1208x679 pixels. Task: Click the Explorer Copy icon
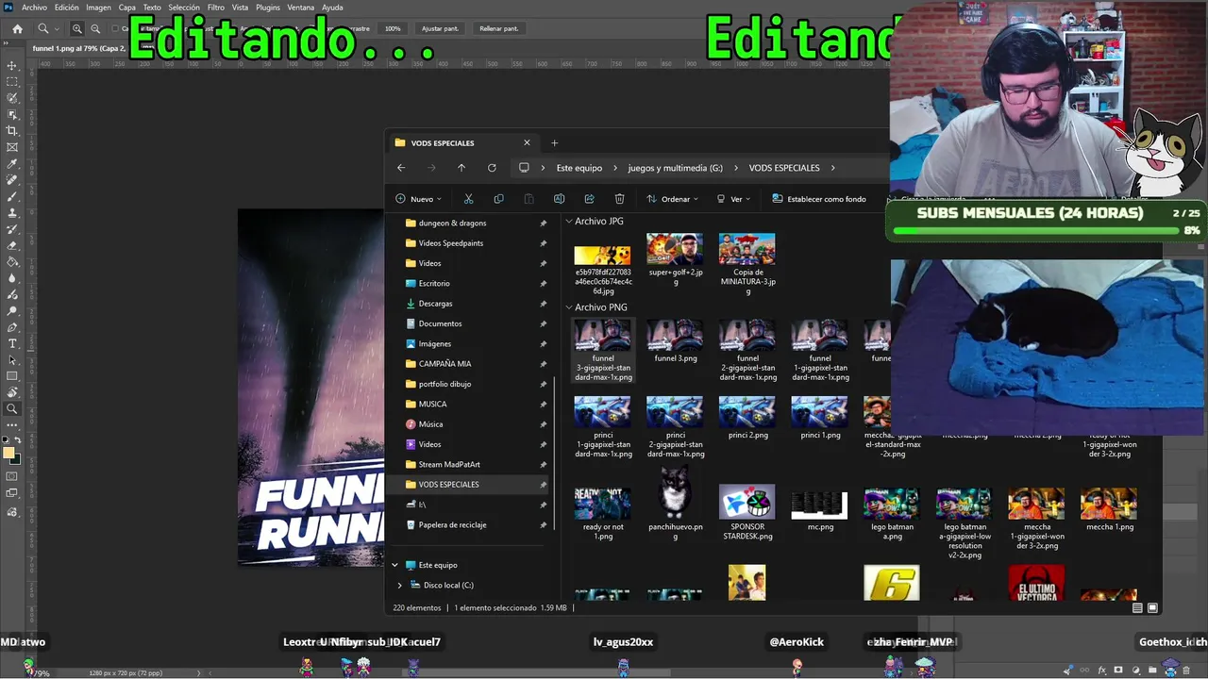coord(498,199)
